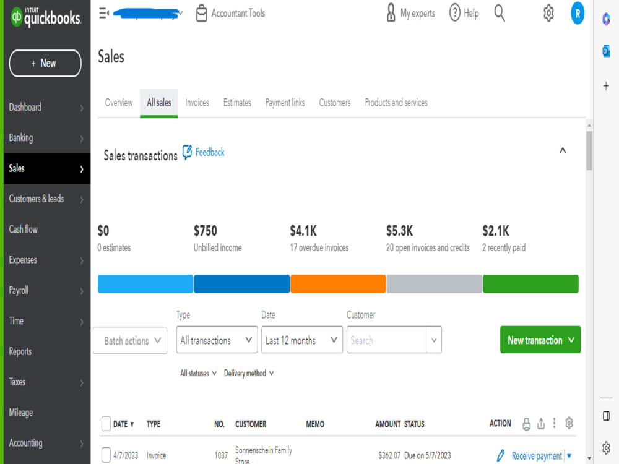Switch to the Invoices tab
619x464 pixels.
197,103
